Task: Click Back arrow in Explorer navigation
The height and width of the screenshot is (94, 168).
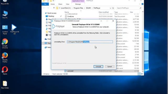Action: point(44,8)
